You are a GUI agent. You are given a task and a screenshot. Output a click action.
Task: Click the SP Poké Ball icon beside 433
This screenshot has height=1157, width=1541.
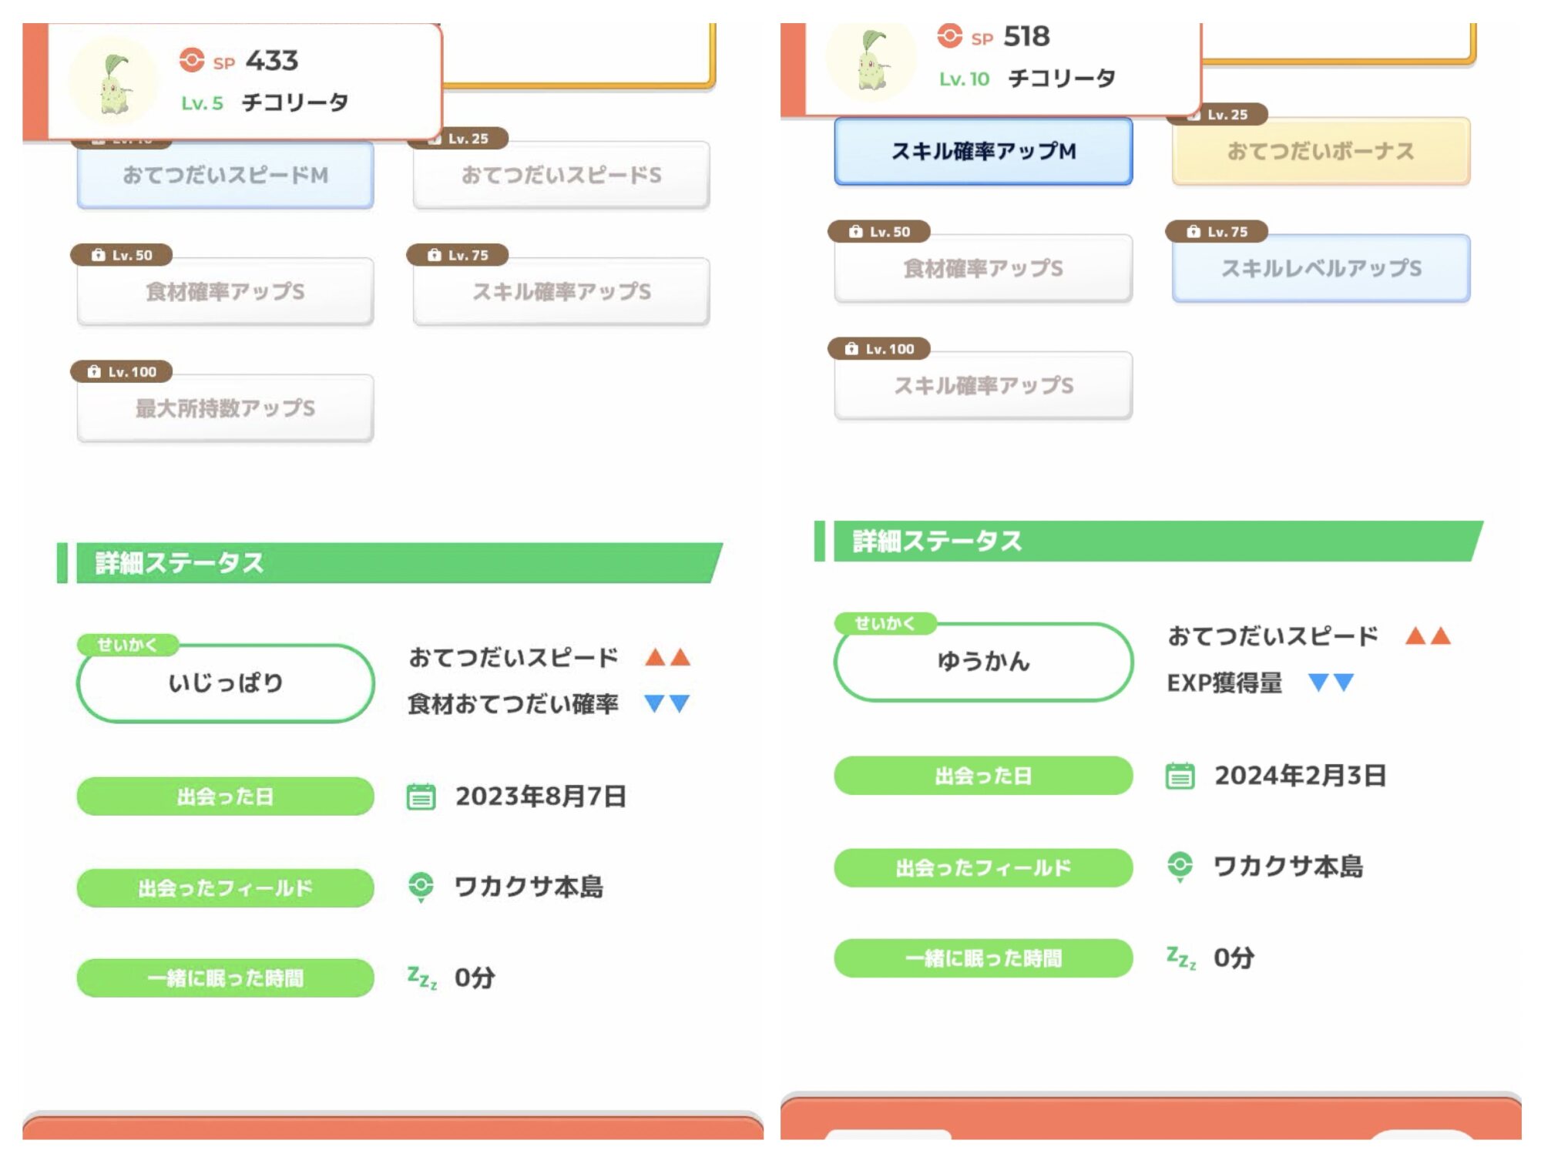click(x=191, y=60)
